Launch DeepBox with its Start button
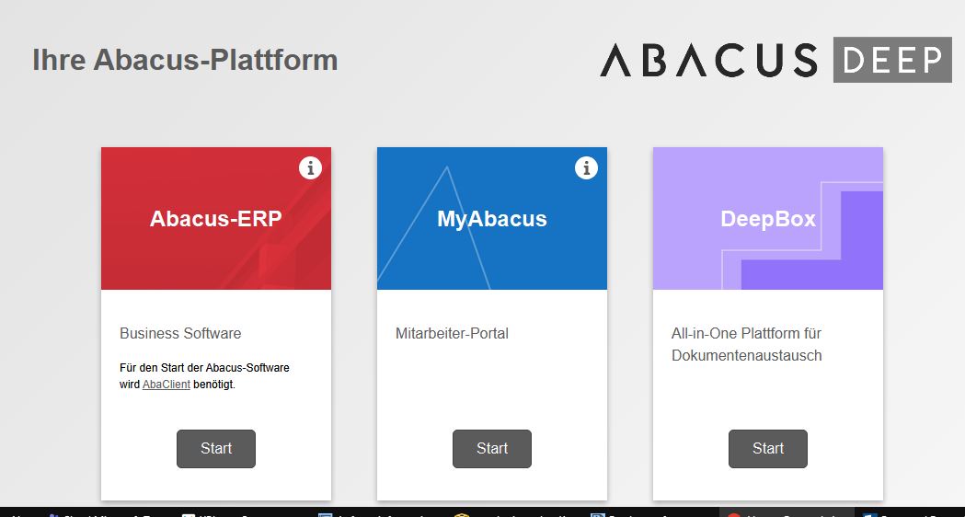The height and width of the screenshot is (517, 965). tap(767, 449)
